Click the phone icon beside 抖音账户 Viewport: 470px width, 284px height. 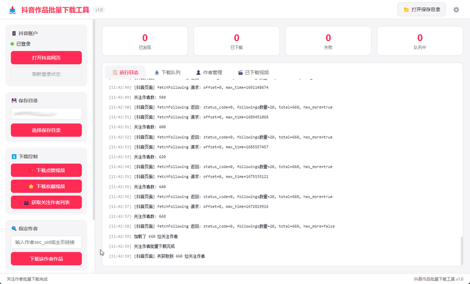click(14, 34)
